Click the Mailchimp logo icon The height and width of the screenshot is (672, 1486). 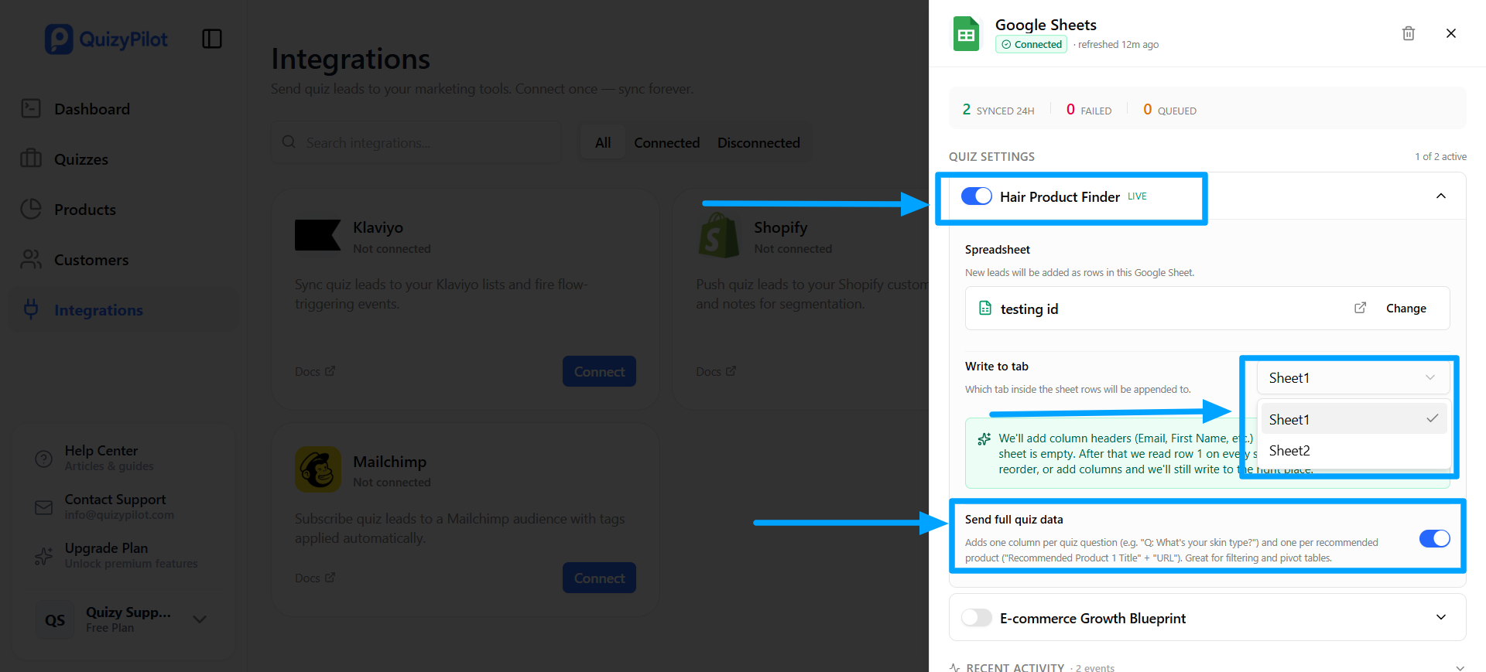(x=318, y=469)
